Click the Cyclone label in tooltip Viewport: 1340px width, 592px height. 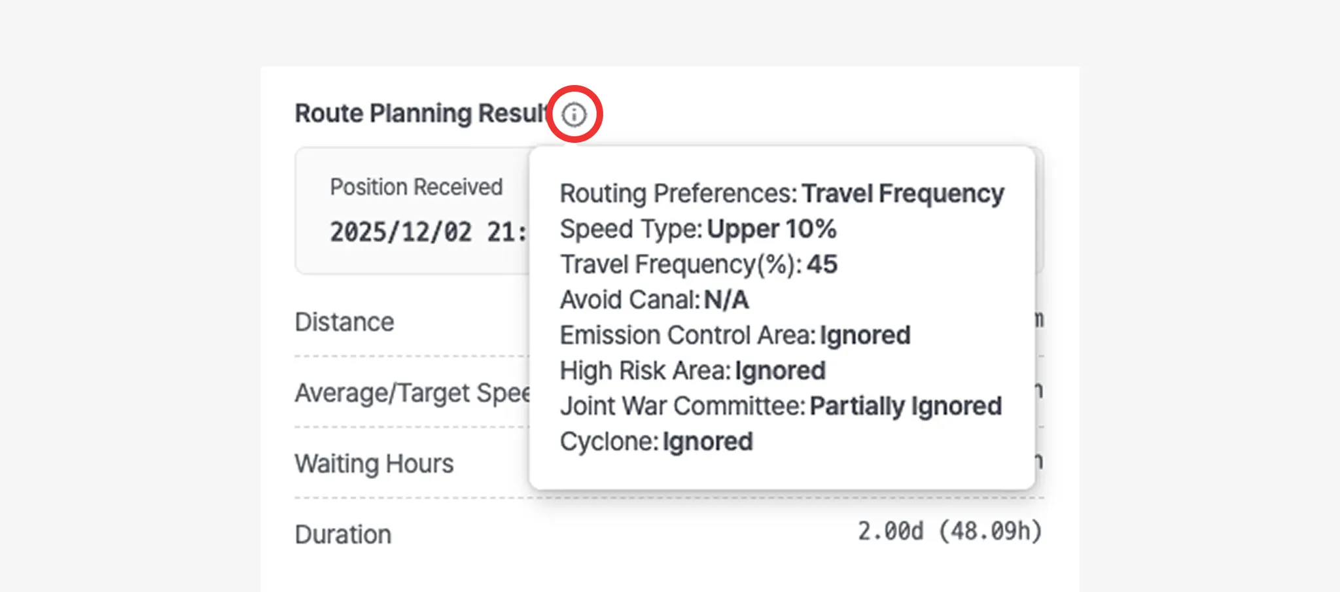[608, 442]
